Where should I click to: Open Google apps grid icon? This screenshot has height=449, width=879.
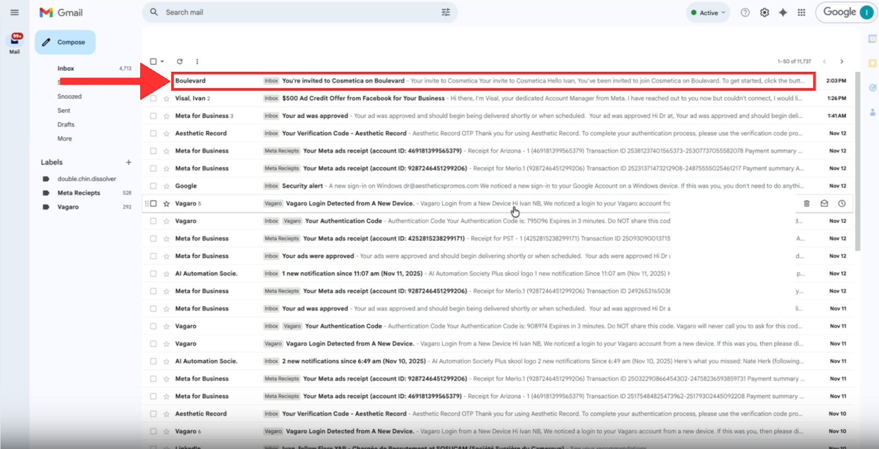click(x=802, y=13)
